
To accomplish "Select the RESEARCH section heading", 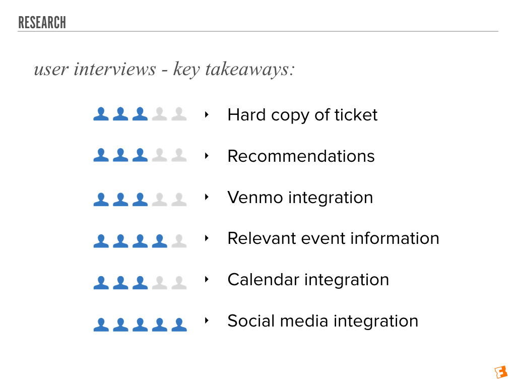I will [42, 23].
